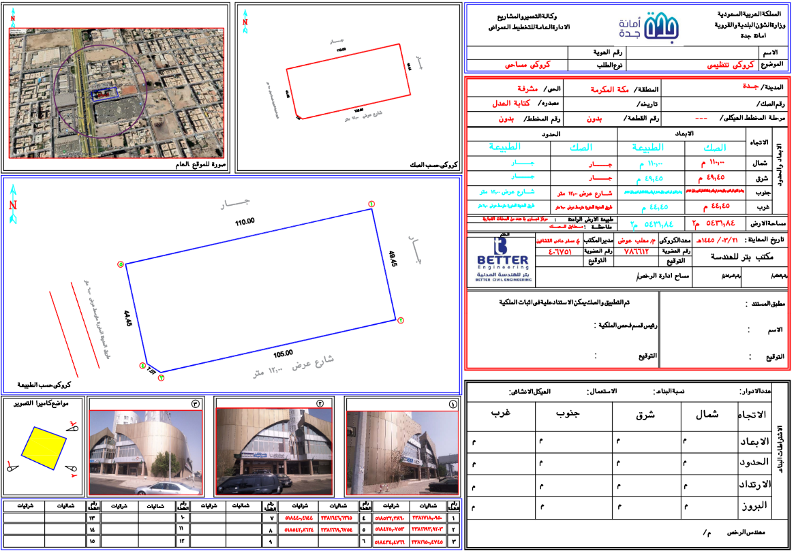Click membership number '٧٨٦٦١٢'
This screenshot has width=796, height=551.
pos(636,251)
